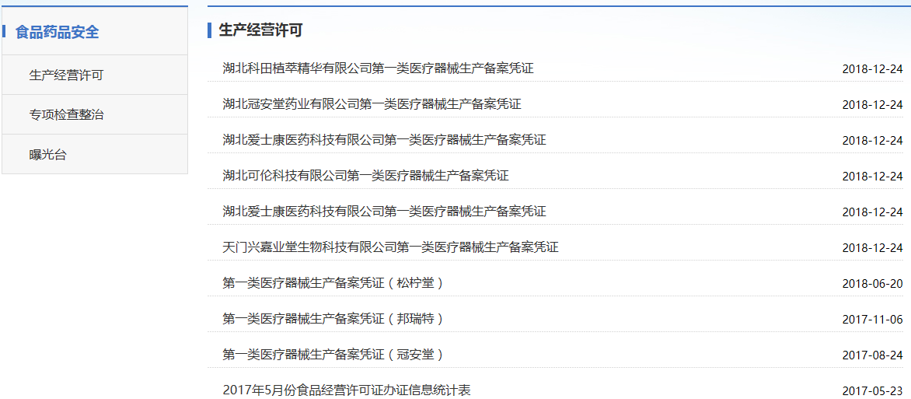Viewport: 911px width, 399px height.
Task: Click the 2018-06-20 date of 松柠堂 entry
Action: [872, 284]
